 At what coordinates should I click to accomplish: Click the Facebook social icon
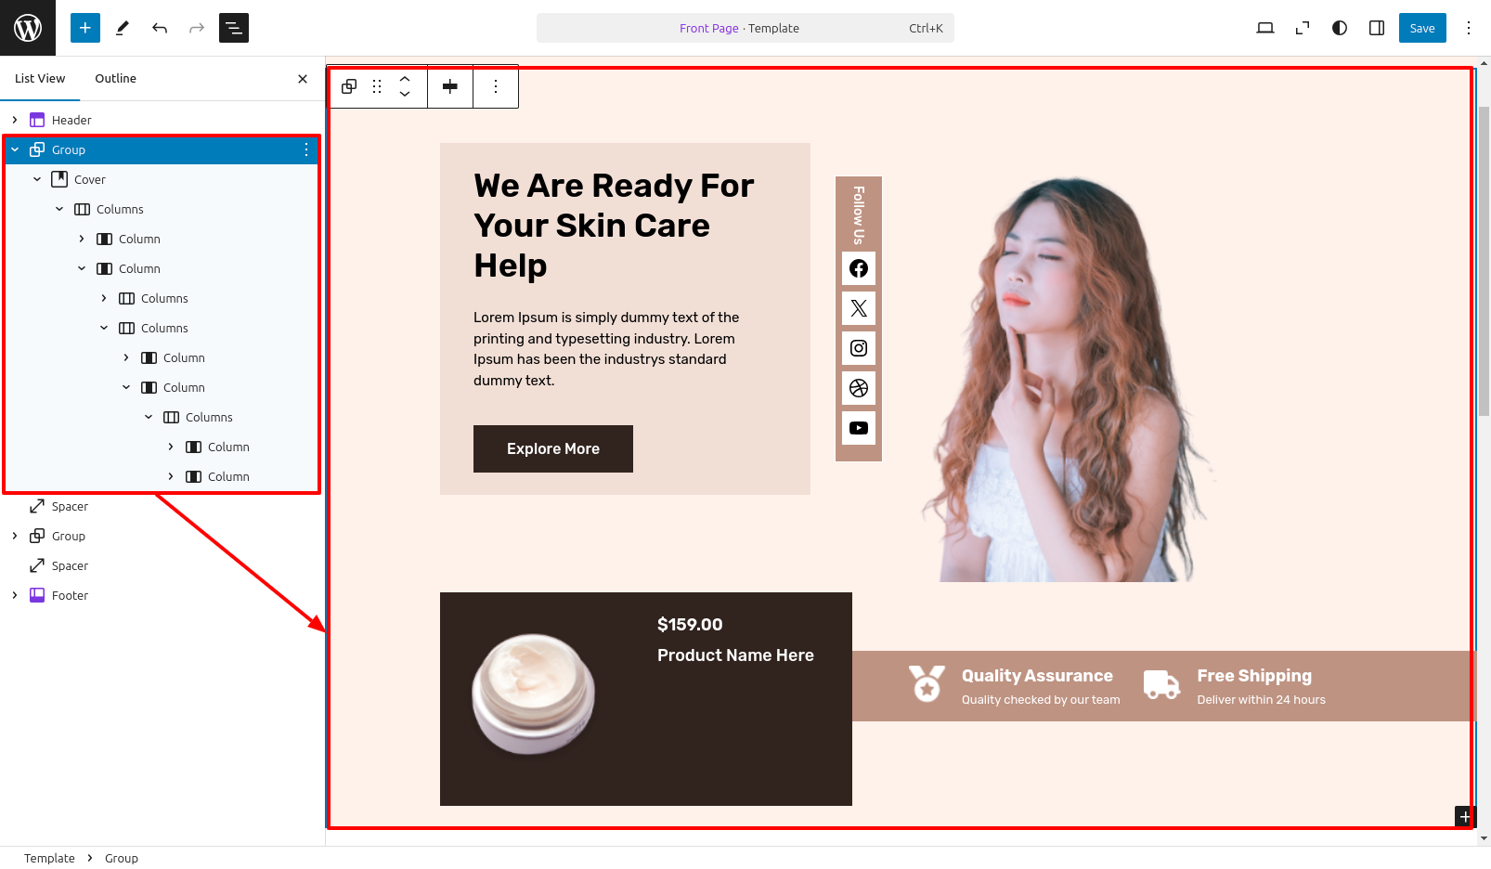coord(859,268)
